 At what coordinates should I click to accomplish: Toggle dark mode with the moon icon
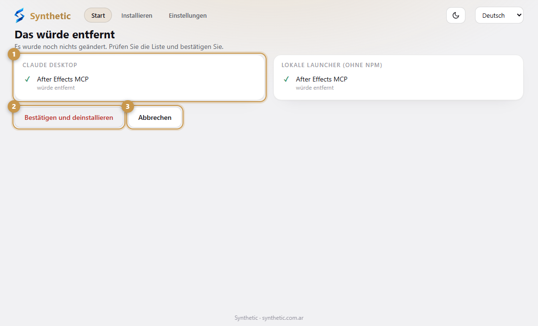456,15
